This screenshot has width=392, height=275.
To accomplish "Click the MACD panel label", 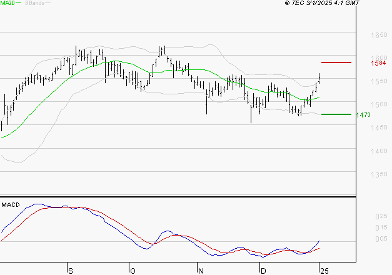I will 11,205.
